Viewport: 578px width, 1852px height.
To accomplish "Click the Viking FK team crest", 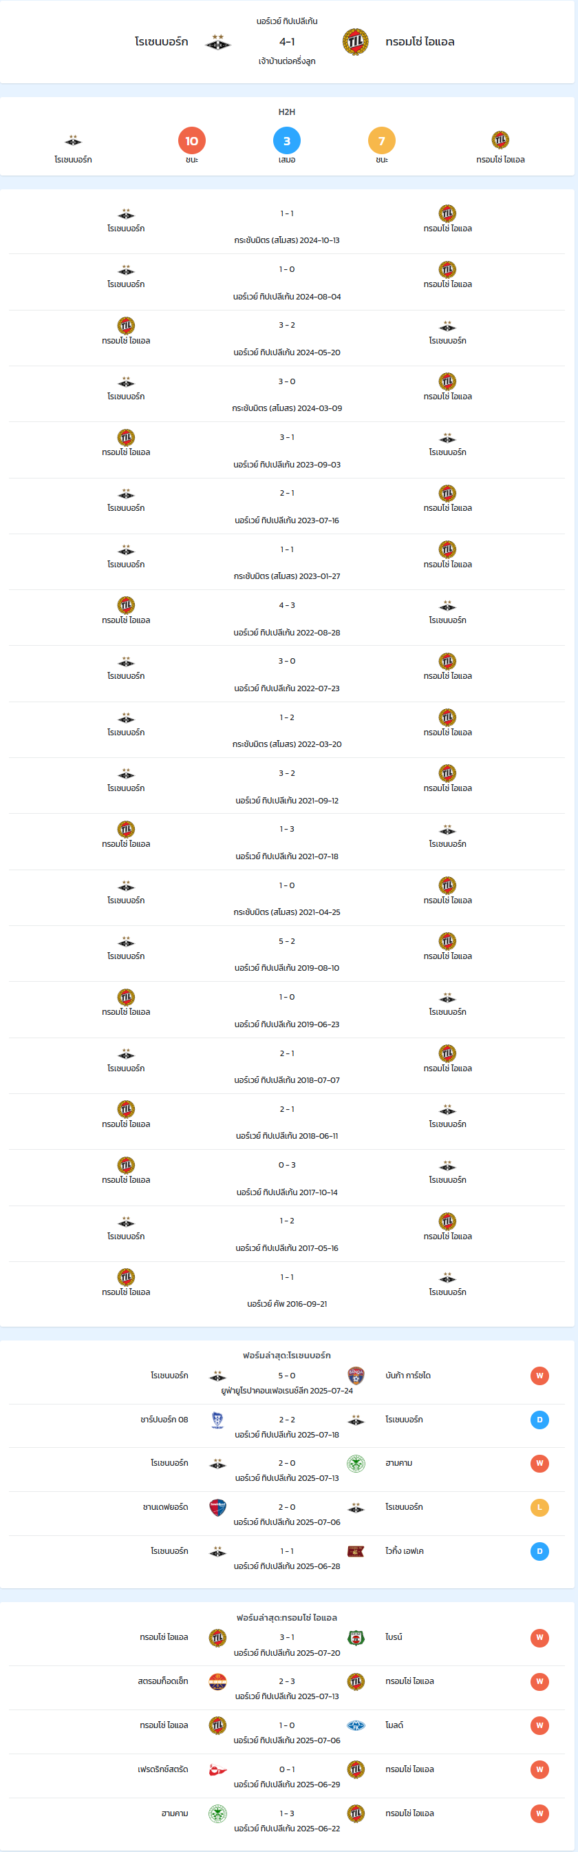I will pyautogui.click(x=356, y=1550).
